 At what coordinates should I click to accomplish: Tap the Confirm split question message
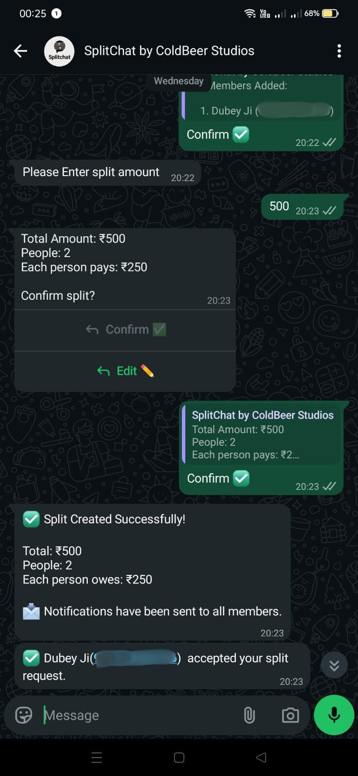pyautogui.click(x=58, y=295)
